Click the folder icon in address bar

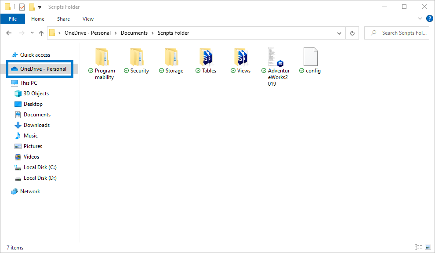coord(52,33)
